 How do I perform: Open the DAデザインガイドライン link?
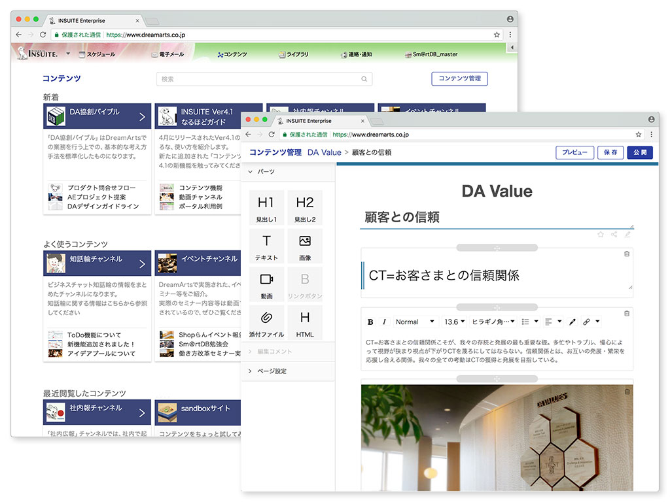coord(103,206)
